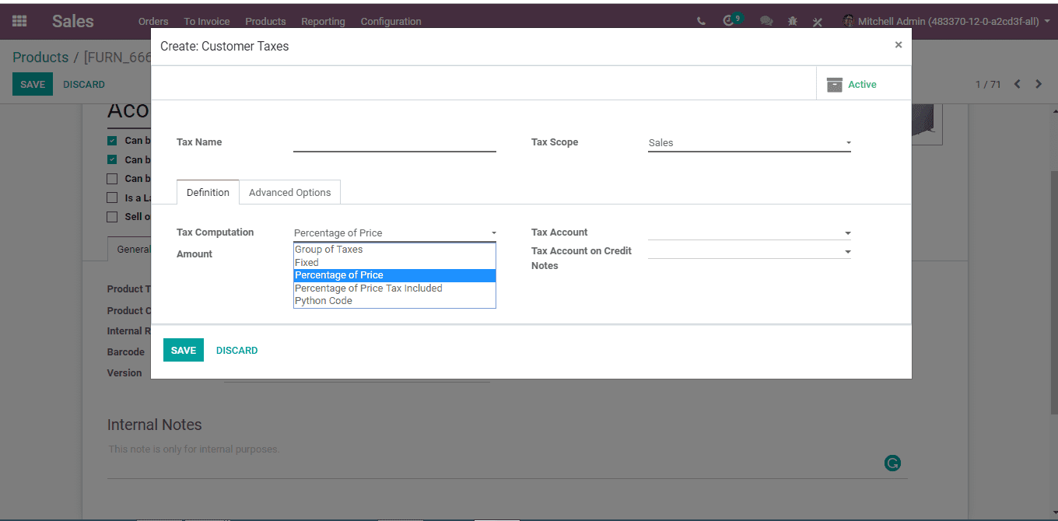
Task: Click the dialog's SAVE button
Action: click(x=184, y=350)
